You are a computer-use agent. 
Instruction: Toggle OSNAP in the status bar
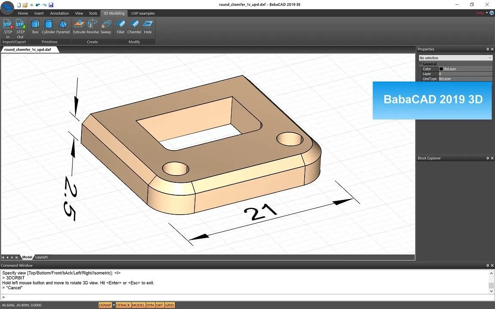point(105,305)
